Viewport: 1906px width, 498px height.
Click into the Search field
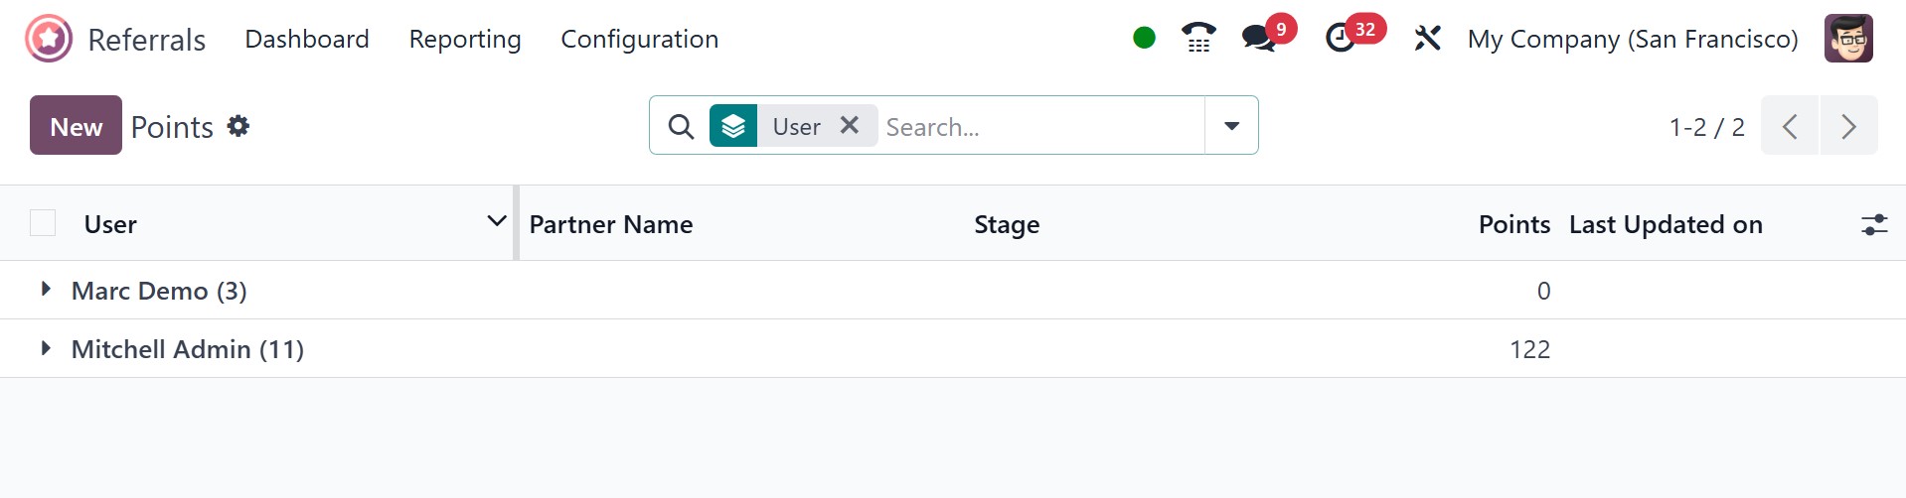click(x=1038, y=126)
